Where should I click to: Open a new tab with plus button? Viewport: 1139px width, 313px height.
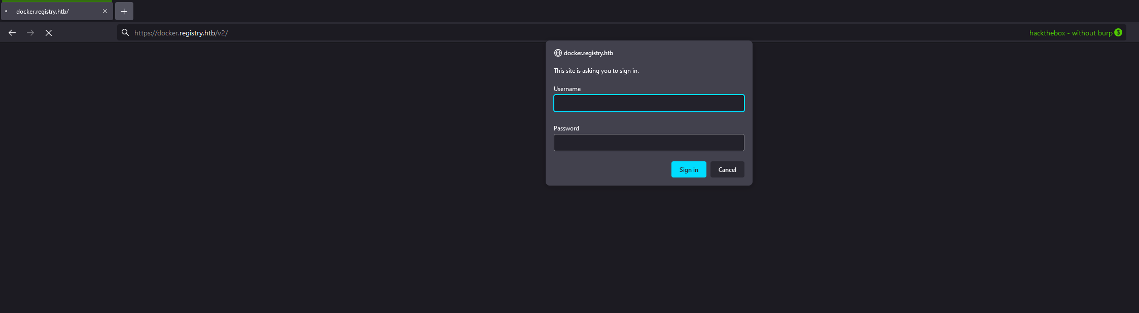pos(124,11)
